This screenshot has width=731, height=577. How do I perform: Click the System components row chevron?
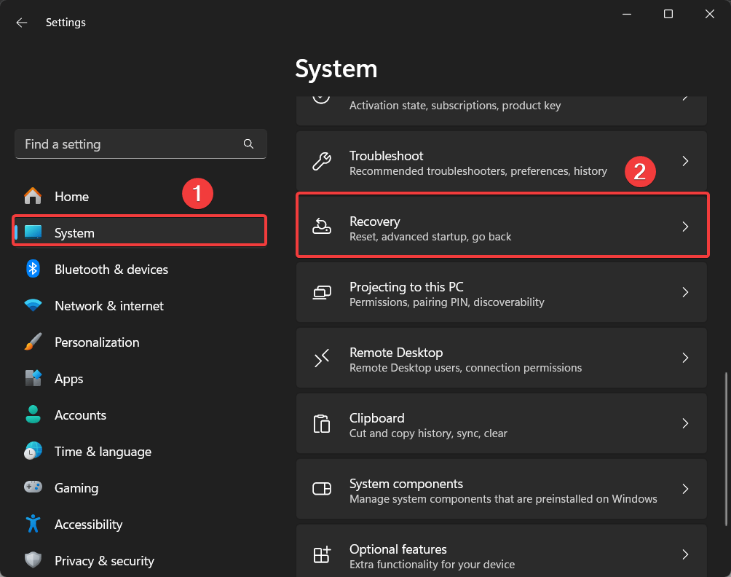pos(685,489)
